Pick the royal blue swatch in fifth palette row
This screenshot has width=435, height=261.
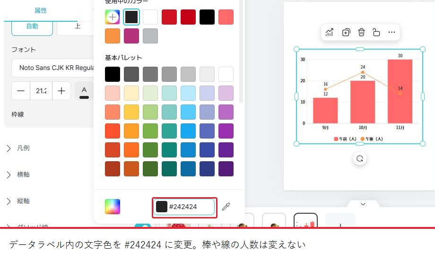coord(207,150)
